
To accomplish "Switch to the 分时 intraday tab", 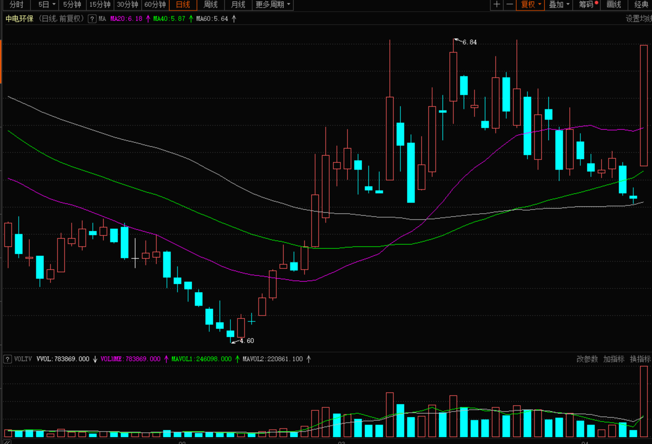I will pos(16,5).
